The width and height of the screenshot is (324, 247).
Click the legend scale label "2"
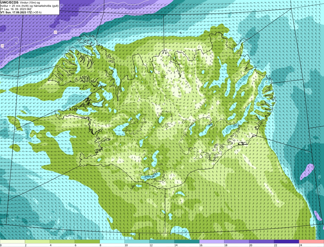tap(26, 245)
